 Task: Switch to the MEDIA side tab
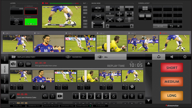pyautogui.click(x=5, y=59)
